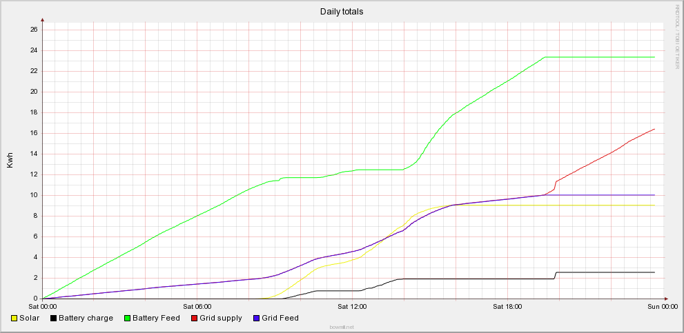Click the "Daily totals" chart title
The image size is (684, 333).
click(x=342, y=12)
